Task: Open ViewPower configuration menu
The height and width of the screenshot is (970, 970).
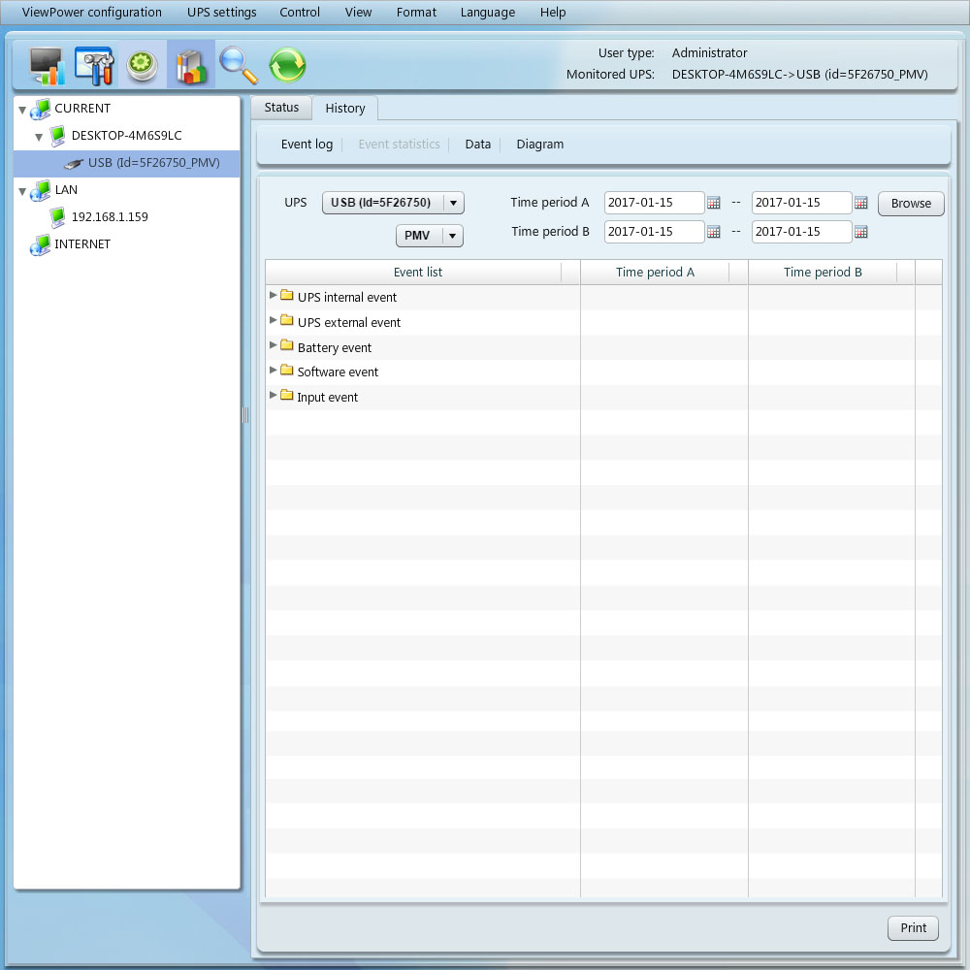Action: pyautogui.click(x=91, y=13)
